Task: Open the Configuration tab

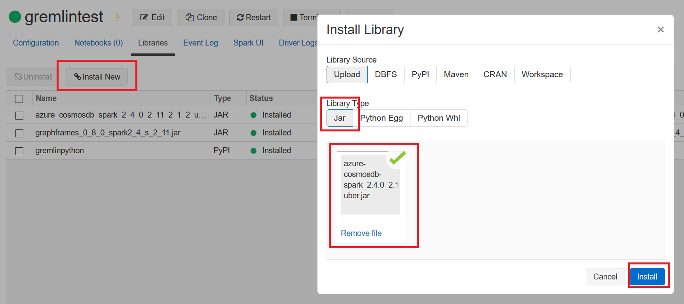Action: point(36,43)
